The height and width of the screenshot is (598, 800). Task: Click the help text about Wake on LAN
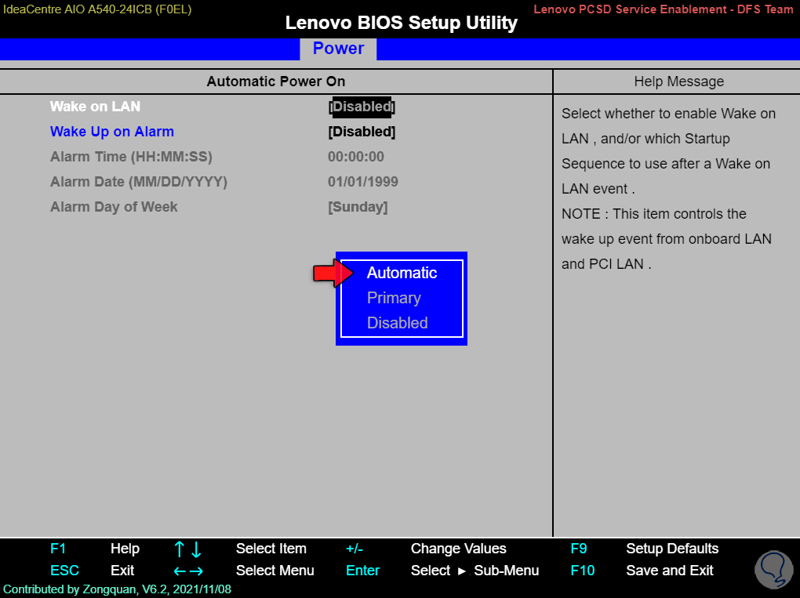click(668, 189)
